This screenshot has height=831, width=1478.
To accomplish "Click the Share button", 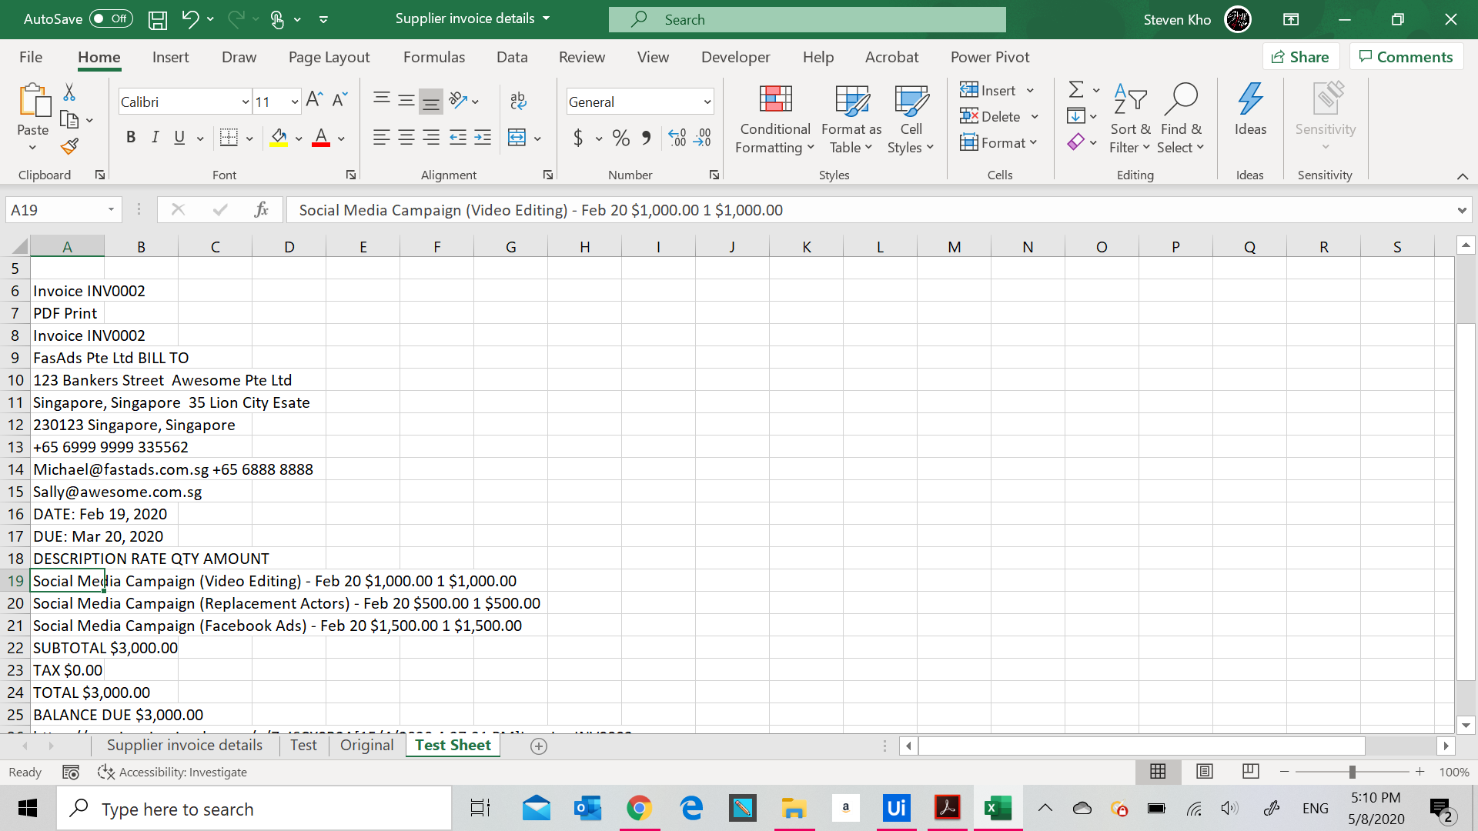I will coord(1300,57).
